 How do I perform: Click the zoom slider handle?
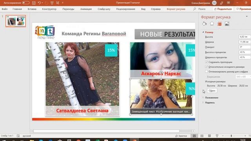coord(231,136)
